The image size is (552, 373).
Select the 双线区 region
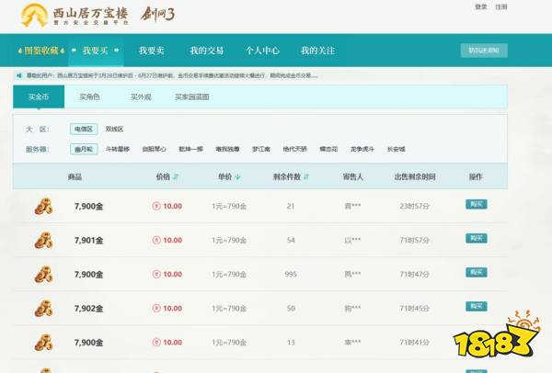(x=114, y=129)
